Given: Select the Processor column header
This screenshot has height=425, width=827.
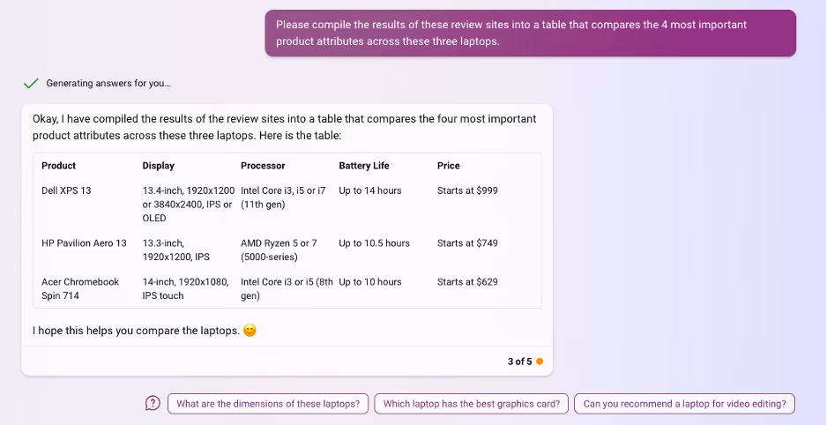Looking at the screenshot, I should 263,166.
